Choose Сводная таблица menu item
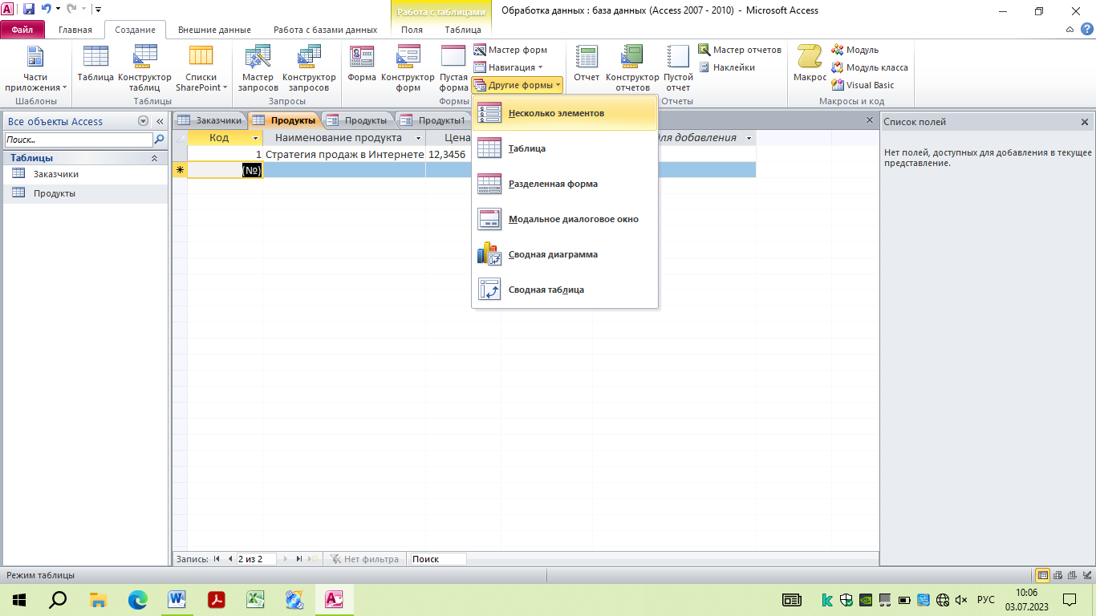Viewport: 1096px width, 616px height. point(565,290)
